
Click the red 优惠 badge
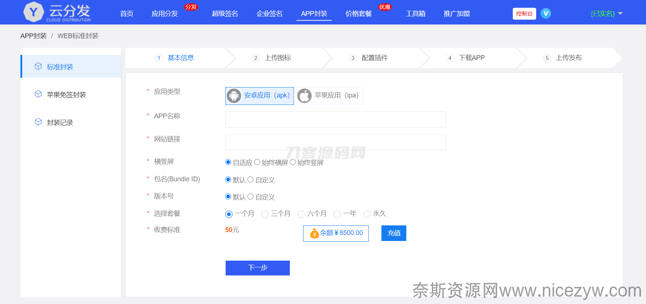[x=385, y=7]
